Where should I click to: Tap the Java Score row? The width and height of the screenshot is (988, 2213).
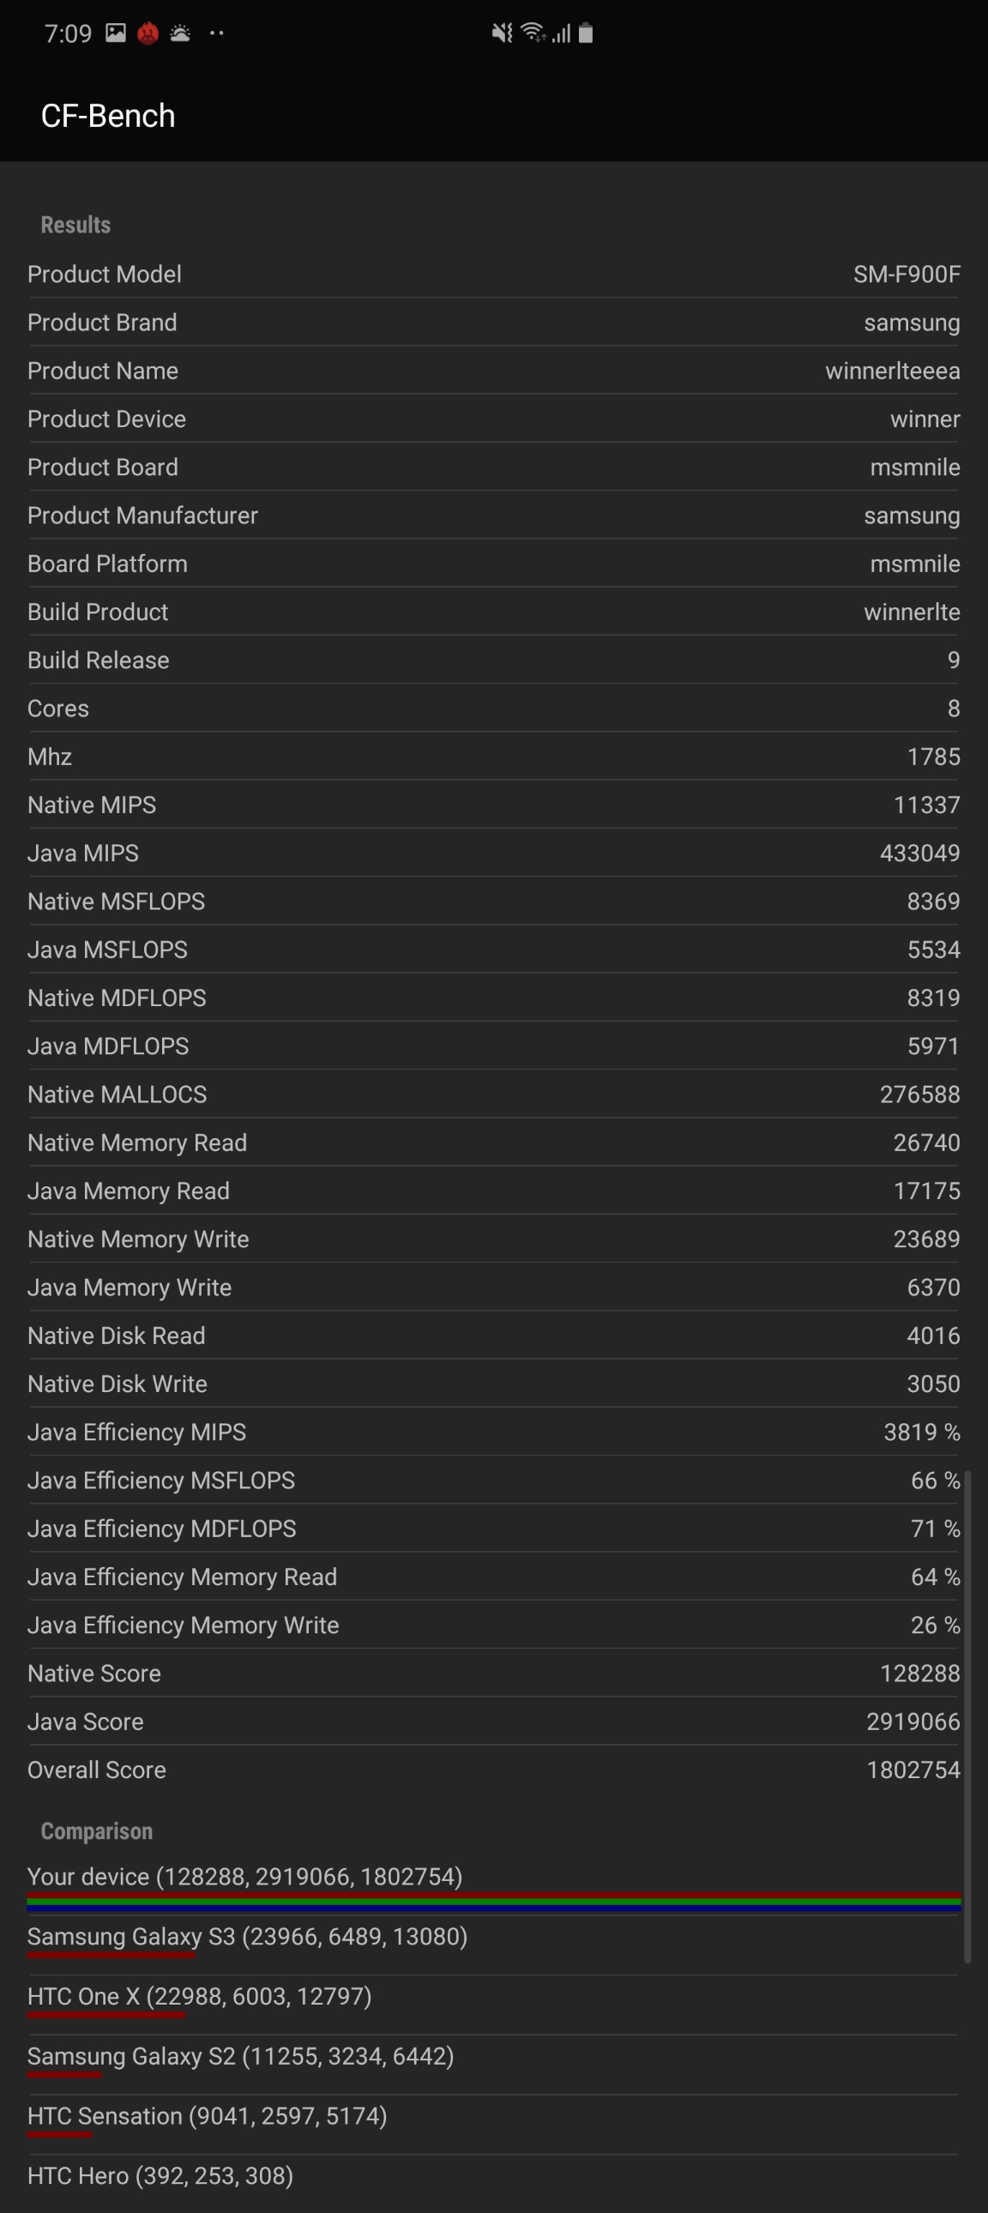pyautogui.click(x=493, y=1722)
